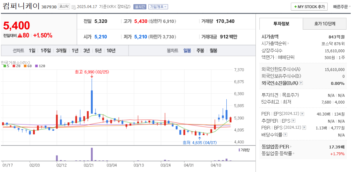Click the 코스닥 market badge
The height and width of the screenshot is (172, 353).
(64, 6)
